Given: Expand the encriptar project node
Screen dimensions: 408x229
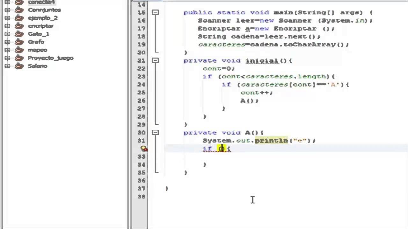Looking at the screenshot, I should 7,26.
